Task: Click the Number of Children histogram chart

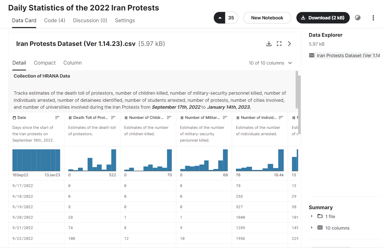Action: pyautogui.click(x=148, y=160)
